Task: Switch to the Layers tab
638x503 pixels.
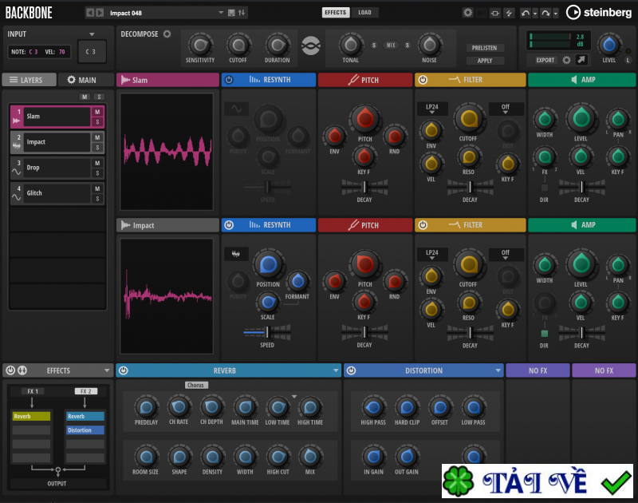Action: pos(29,80)
